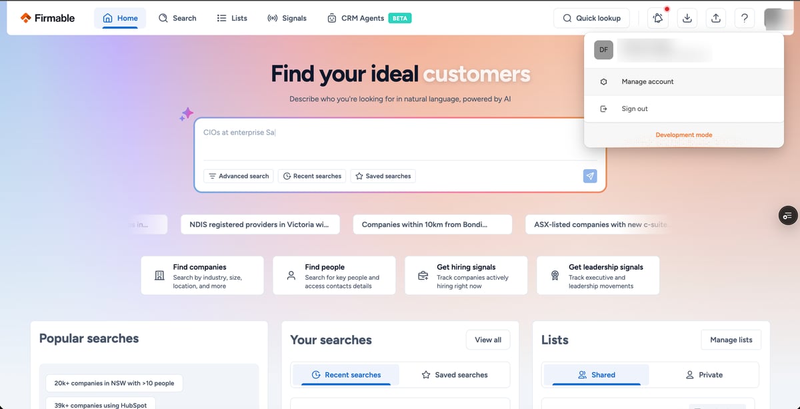The height and width of the screenshot is (409, 800).
Task: Click the award icon on leadership signals
Action: click(555, 275)
